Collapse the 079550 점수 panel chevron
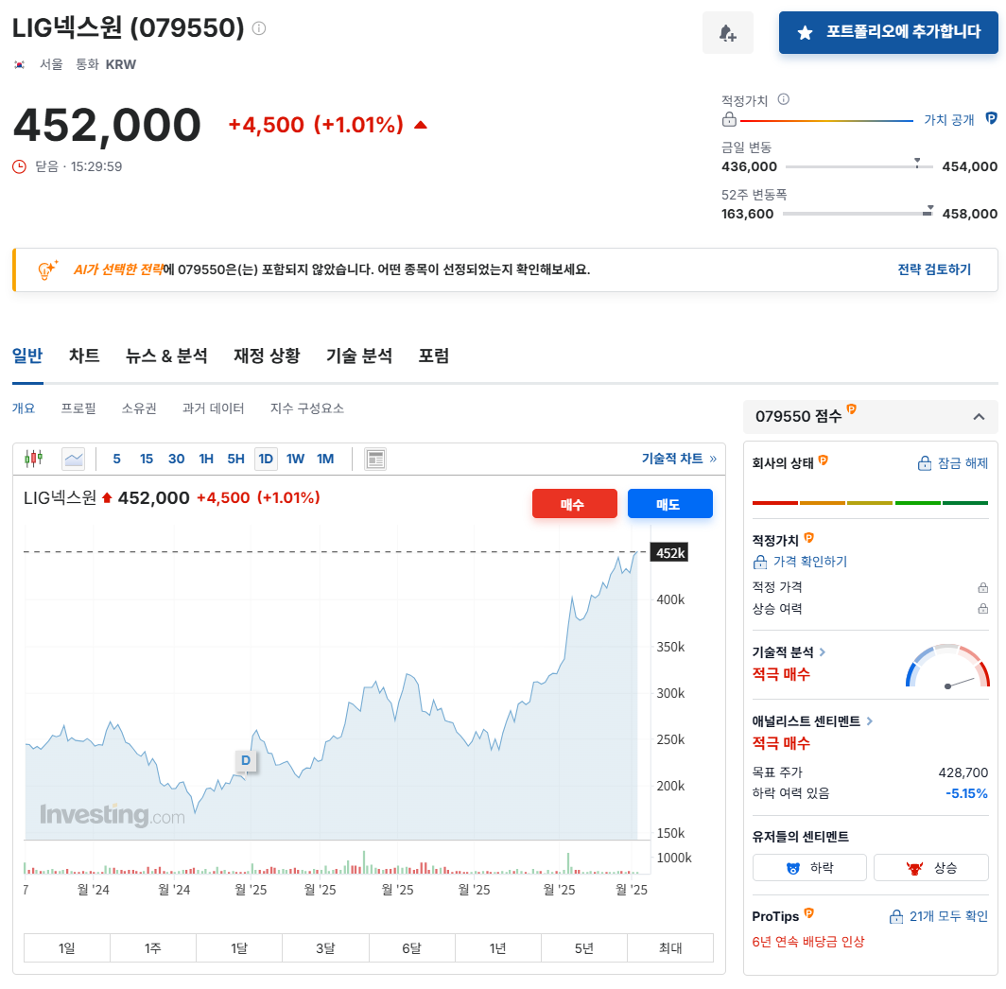1006x989 pixels. pos(980,417)
